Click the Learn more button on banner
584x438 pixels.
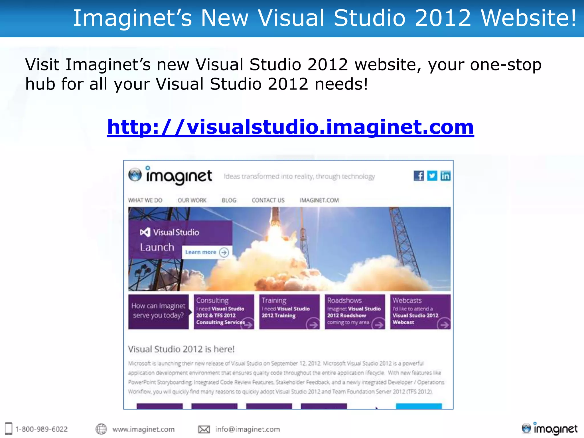[x=207, y=252]
